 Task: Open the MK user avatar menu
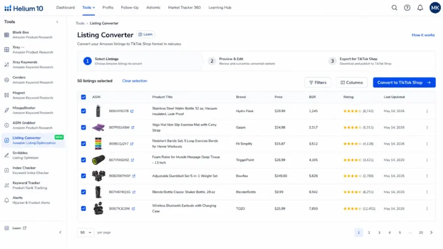[435, 8]
